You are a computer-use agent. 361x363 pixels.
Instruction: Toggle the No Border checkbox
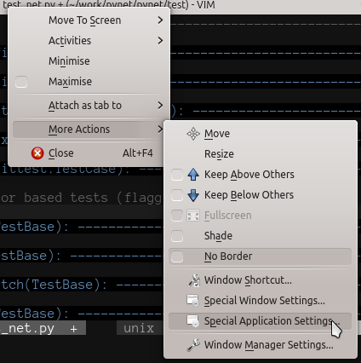[x=177, y=256]
